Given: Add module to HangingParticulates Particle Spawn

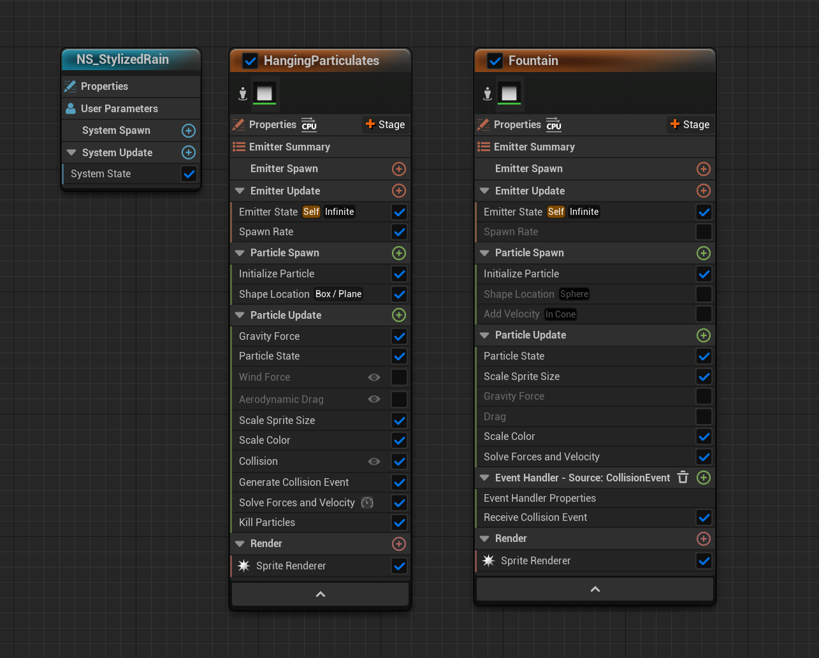Looking at the screenshot, I should tap(399, 253).
